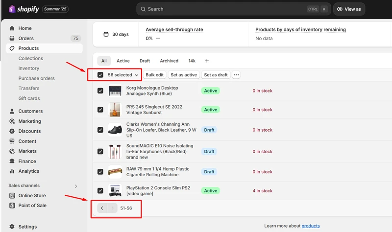Click the Analytics bar chart icon

pos(12,171)
